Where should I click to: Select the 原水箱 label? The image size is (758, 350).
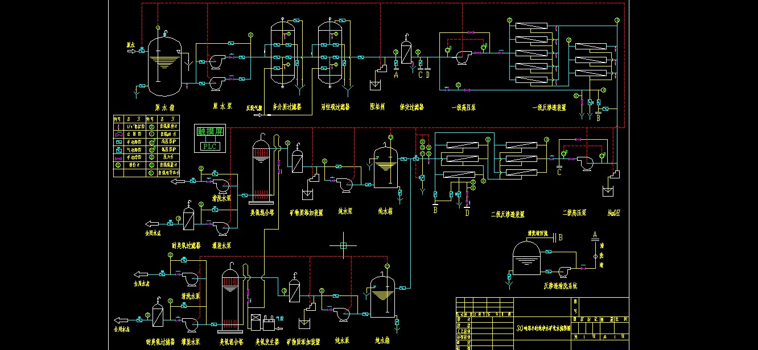click(x=164, y=106)
